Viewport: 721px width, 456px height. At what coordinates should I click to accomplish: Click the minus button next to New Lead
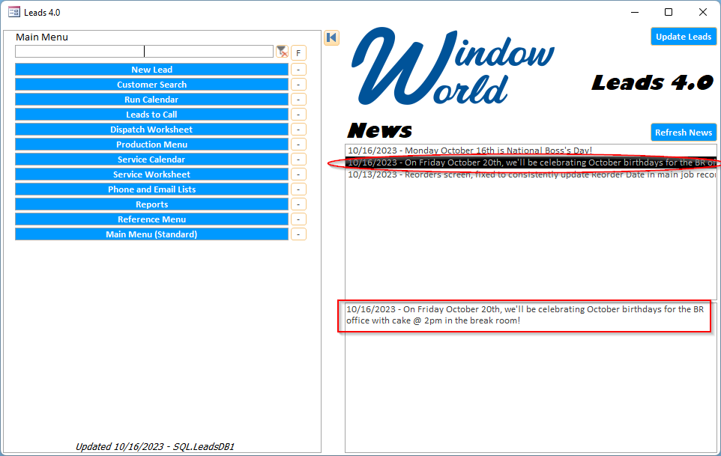(x=298, y=70)
